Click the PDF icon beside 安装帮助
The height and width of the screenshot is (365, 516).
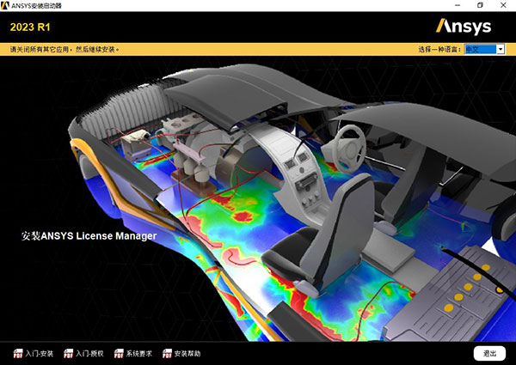tap(166, 353)
